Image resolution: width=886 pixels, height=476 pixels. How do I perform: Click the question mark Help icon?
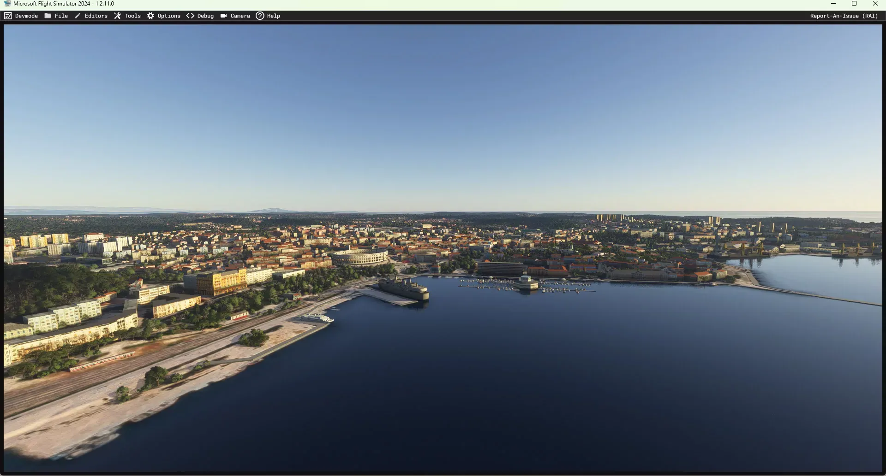[260, 16]
